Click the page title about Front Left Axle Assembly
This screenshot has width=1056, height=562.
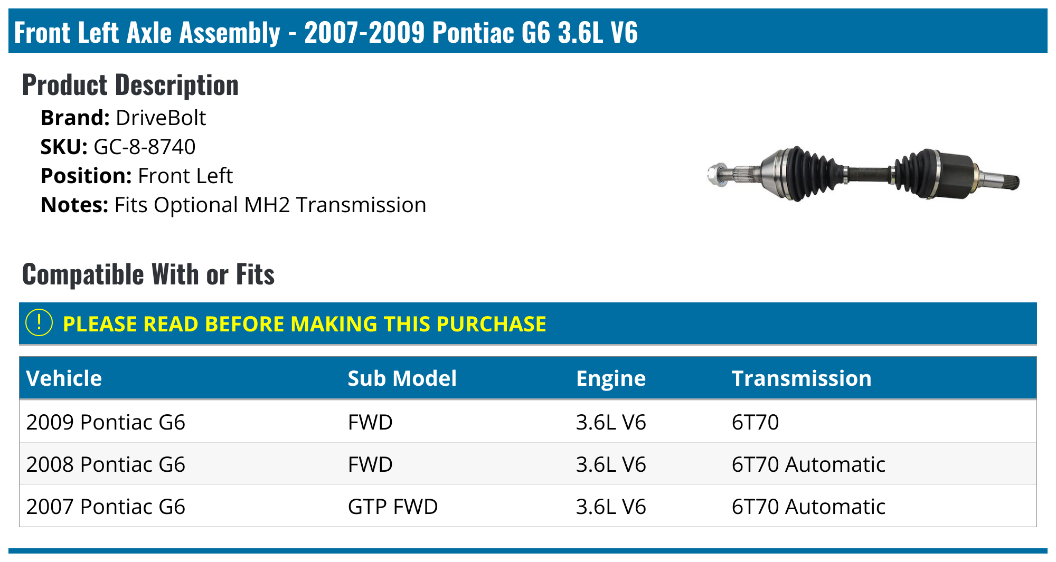[326, 32]
